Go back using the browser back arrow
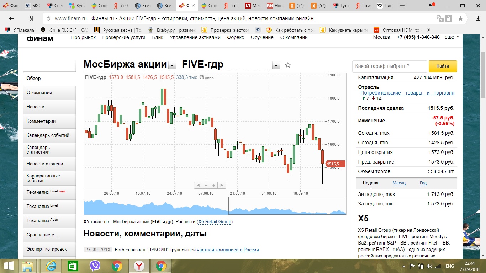This screenshot has width=486, height=273. coord(12,18)
